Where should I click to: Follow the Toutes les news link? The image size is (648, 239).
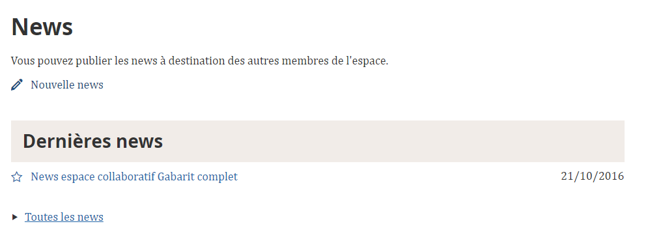coord(64,217)
